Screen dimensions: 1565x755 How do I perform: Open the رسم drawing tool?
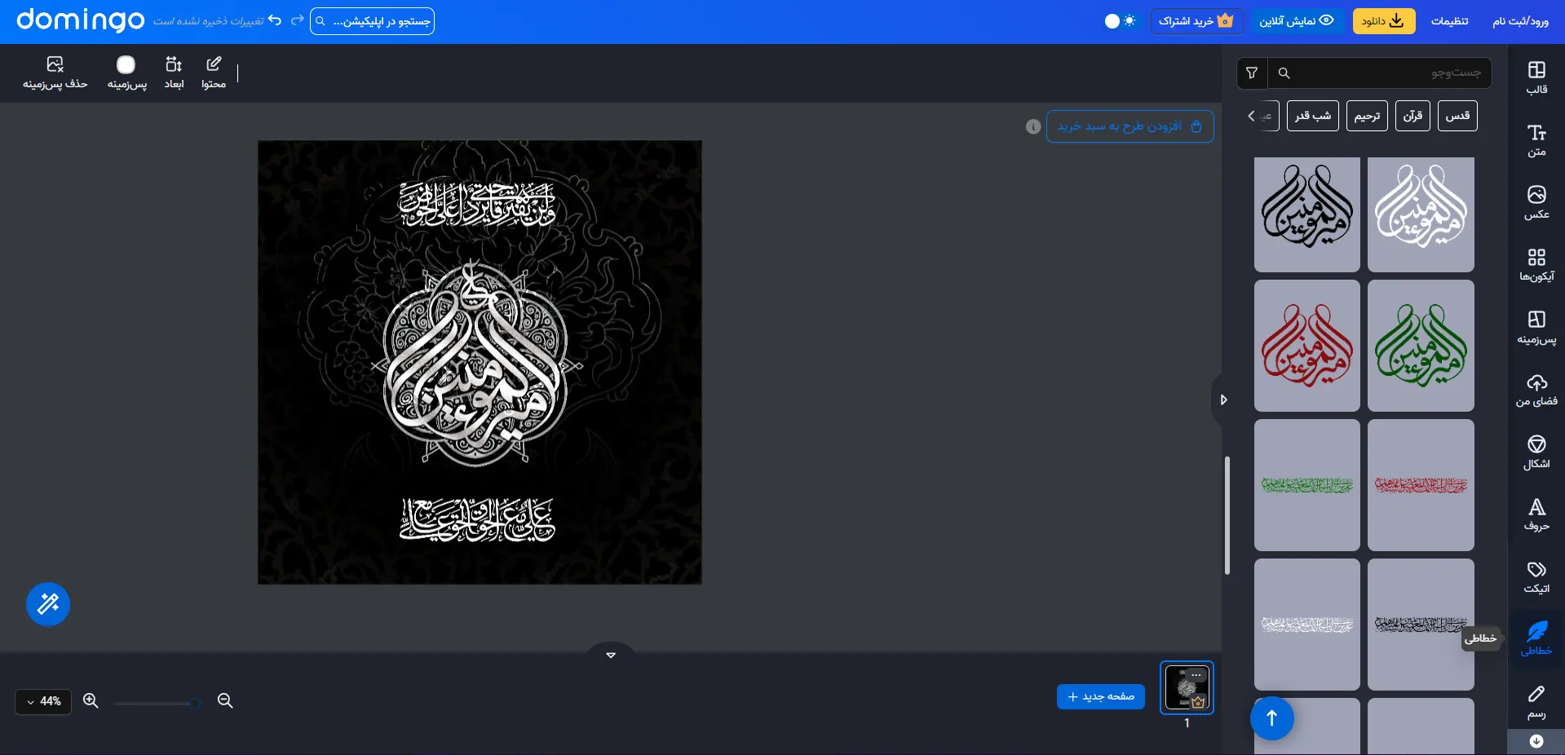(1536, 701)
